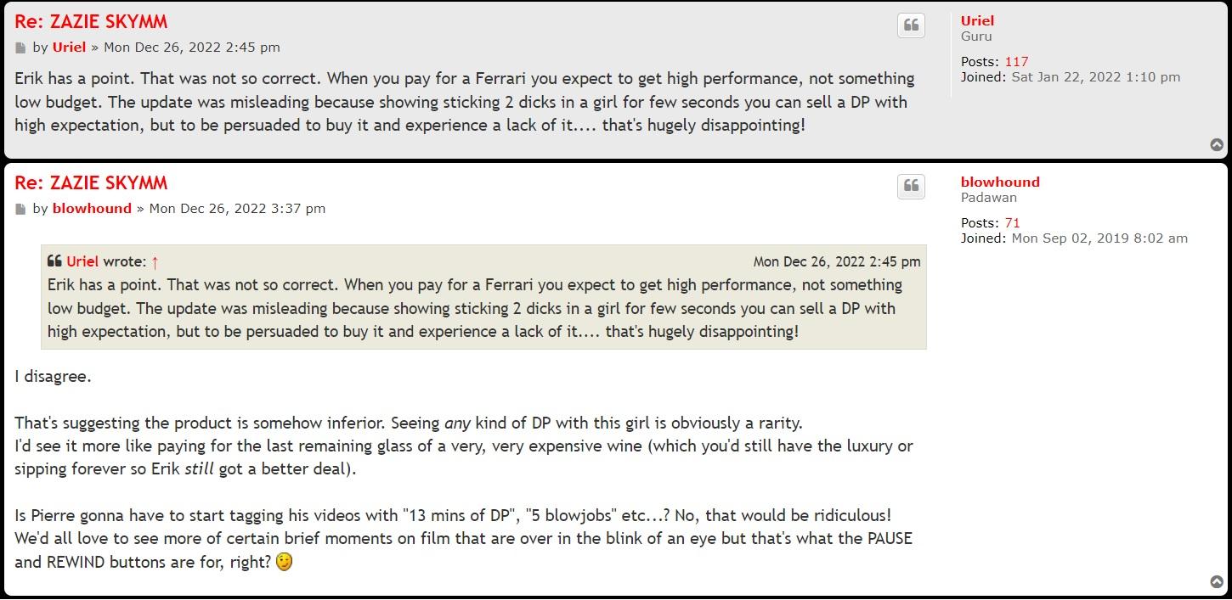Viewport: 1232px width, 600px height.
Task: Click the quote button on blowhound's post
Action: [x=911, y=187]
